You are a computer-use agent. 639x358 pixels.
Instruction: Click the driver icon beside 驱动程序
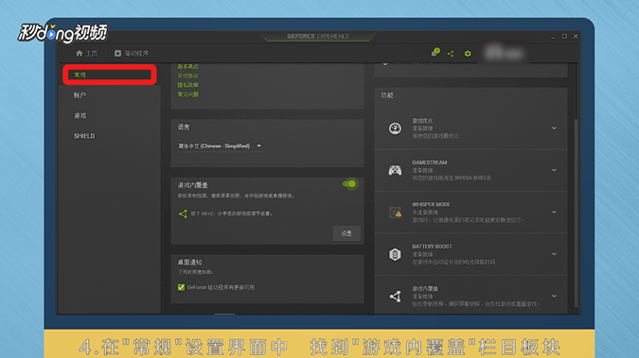[x=117, y=53]
